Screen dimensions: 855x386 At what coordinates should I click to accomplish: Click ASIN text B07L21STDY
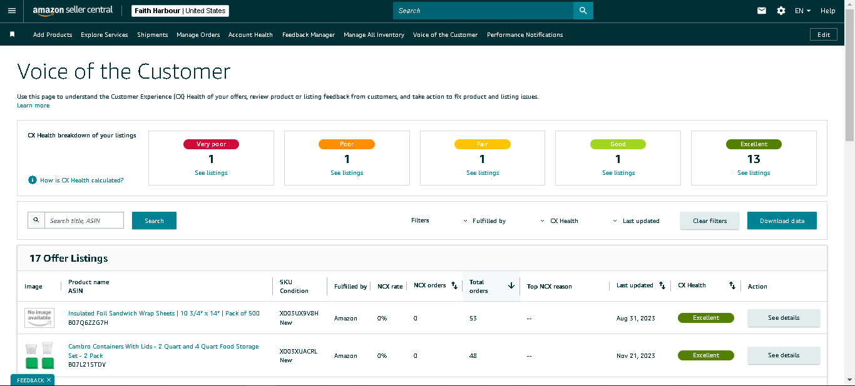tap(87, 364)
